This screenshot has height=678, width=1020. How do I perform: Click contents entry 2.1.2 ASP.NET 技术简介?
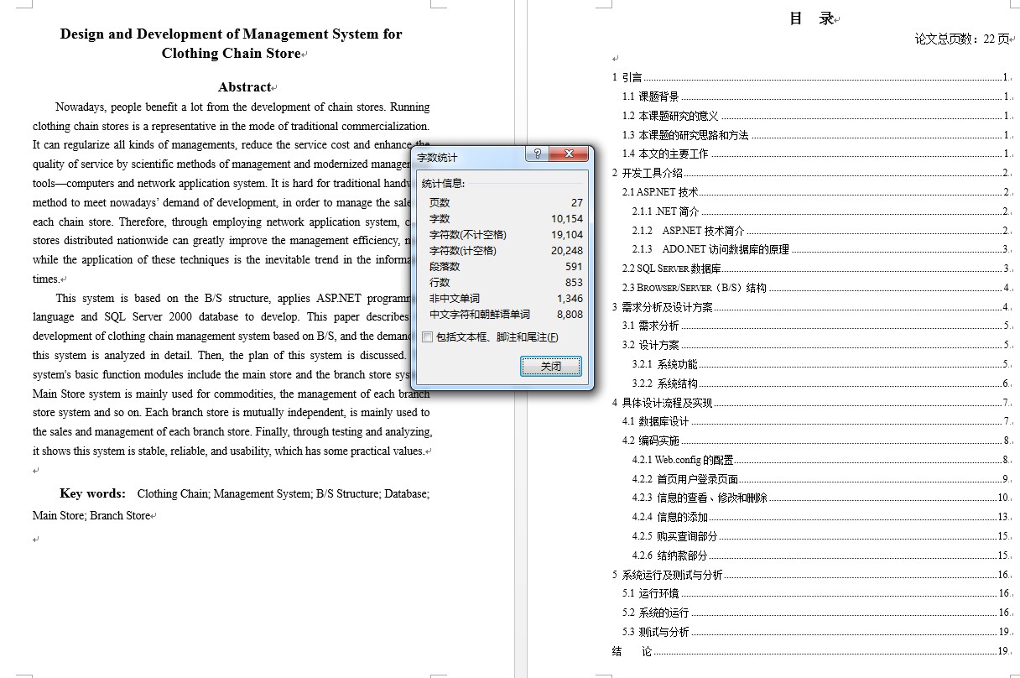(820, 231)
